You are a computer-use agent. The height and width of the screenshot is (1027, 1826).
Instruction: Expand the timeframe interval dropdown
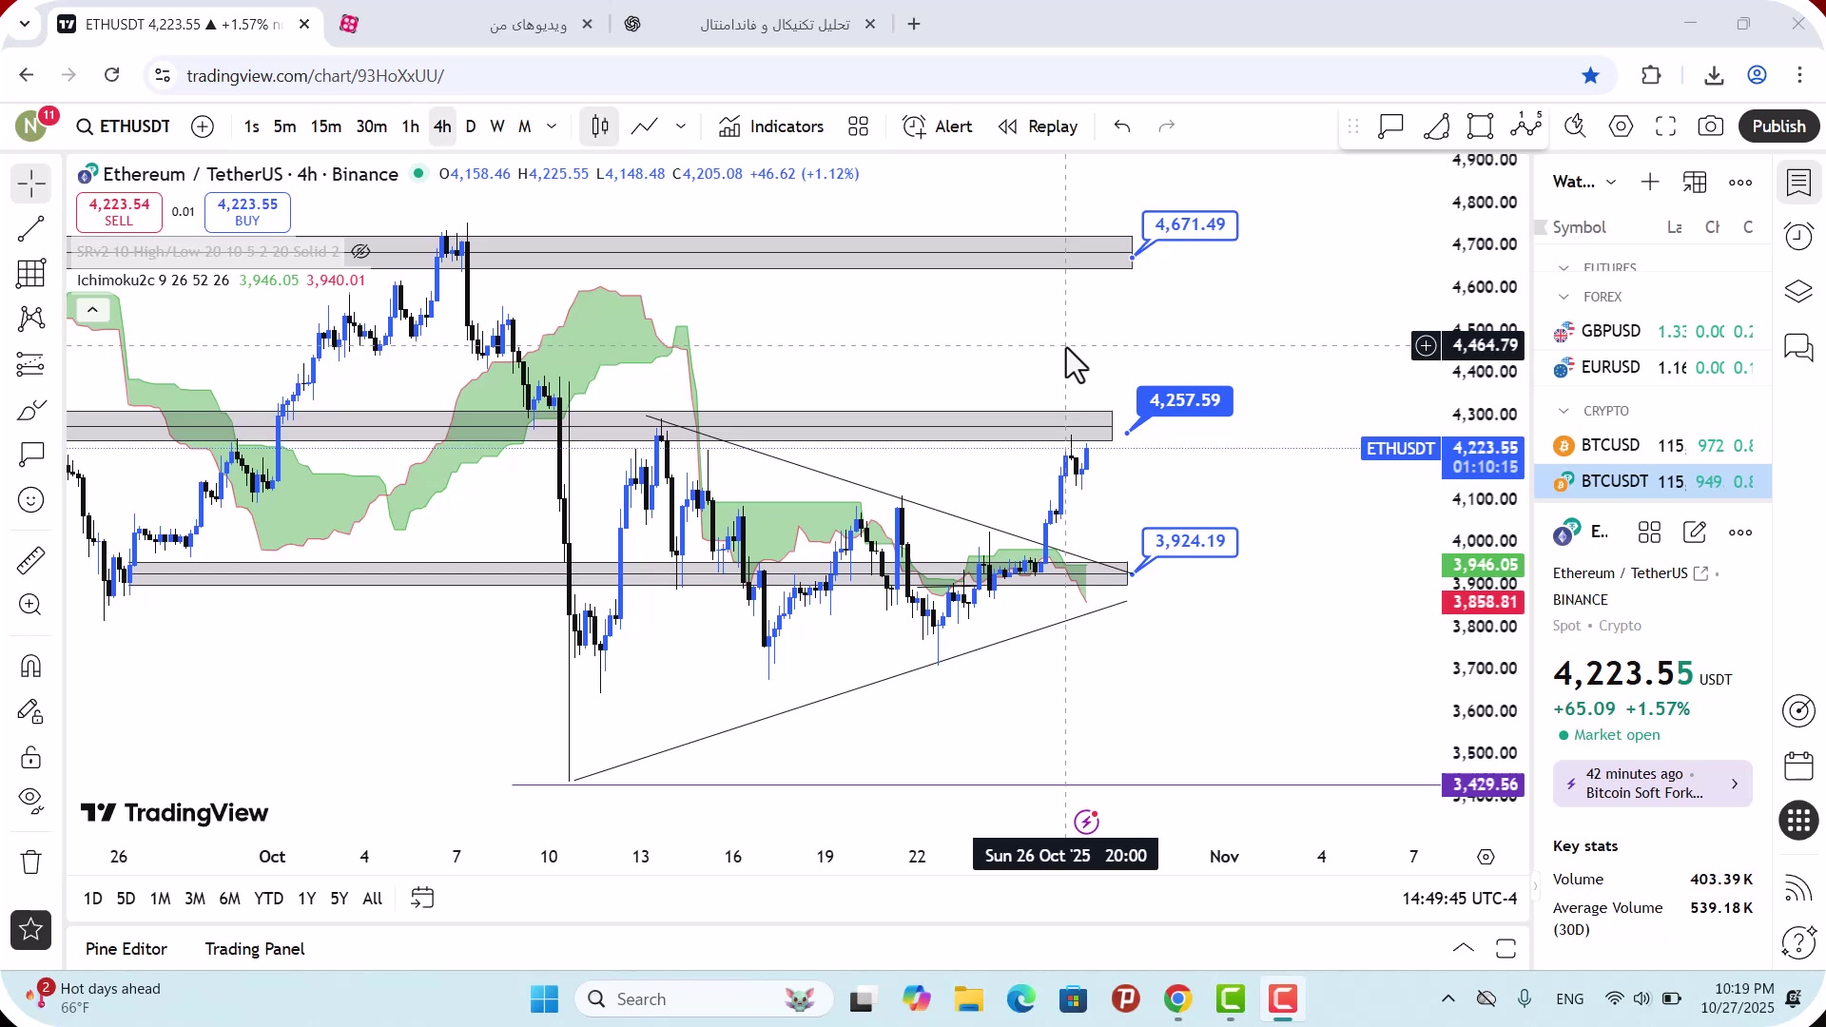click(552, 126)
